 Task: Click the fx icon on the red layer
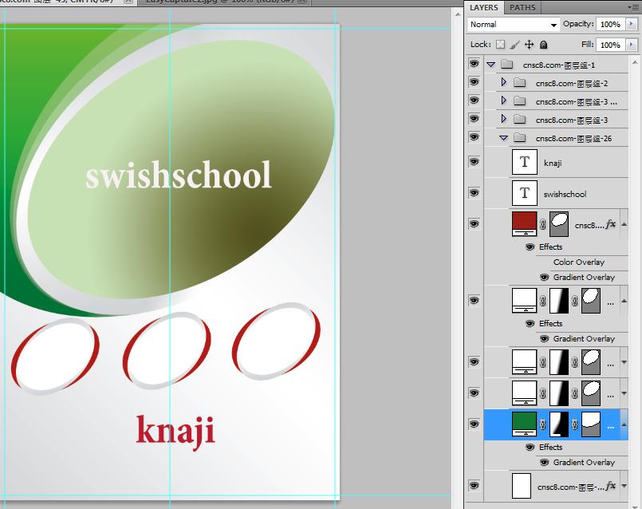(611, 225)
